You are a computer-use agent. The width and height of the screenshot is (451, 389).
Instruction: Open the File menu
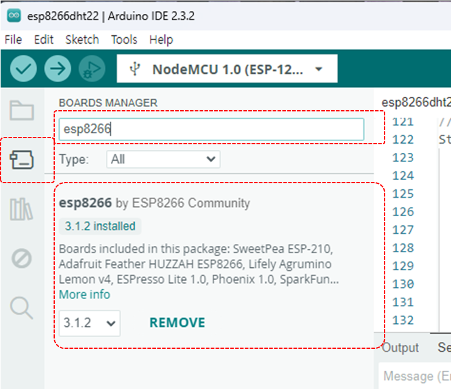[13, 40]
